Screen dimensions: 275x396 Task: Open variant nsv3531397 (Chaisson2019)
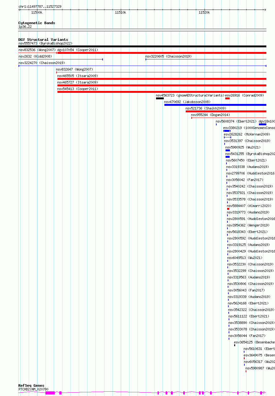(247, 141)
